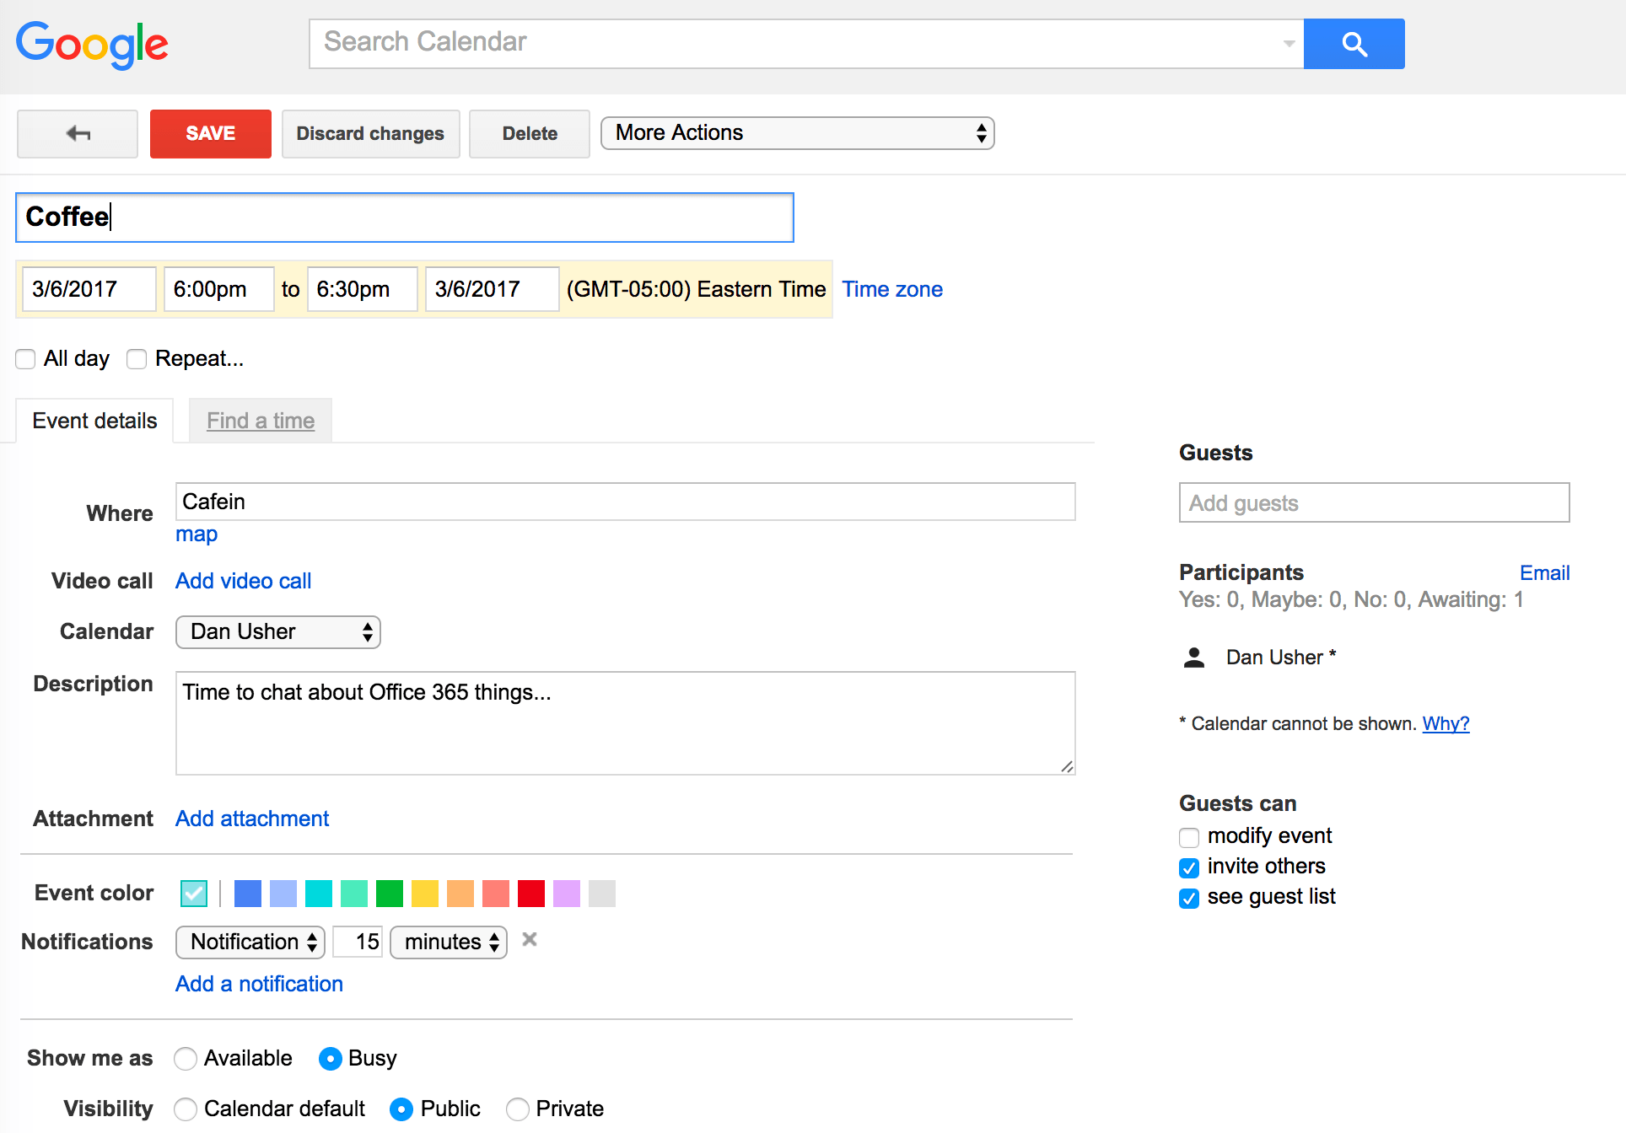1626x1133 pixels.
Task: Open the More Actions dropdown
Action: point(797,133)
